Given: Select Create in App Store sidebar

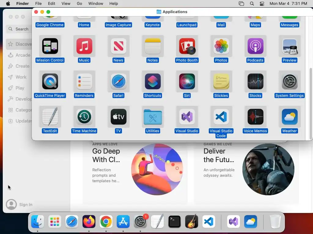Looking at the screenshot, I should [x=19, y=66].
